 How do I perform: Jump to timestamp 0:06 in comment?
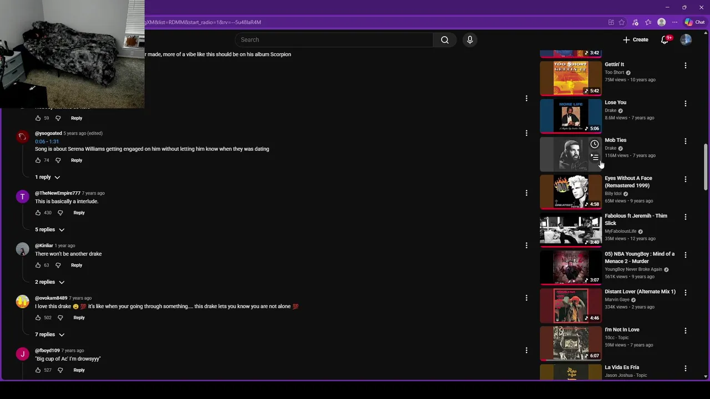point(39,141)
